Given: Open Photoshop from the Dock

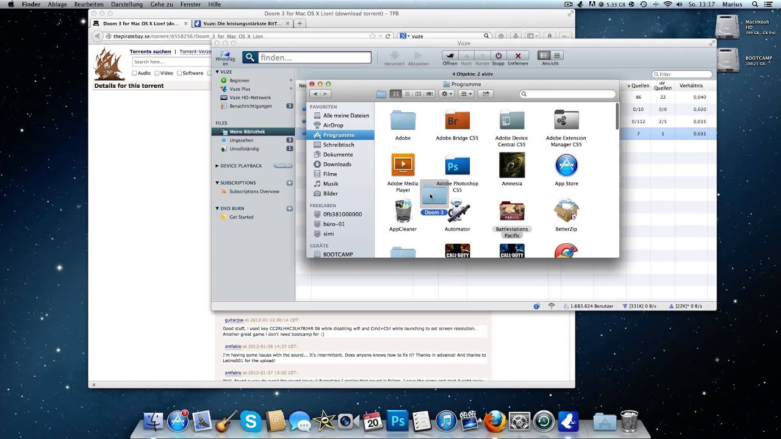Looking at the screenshot, I should click(397, 421).
